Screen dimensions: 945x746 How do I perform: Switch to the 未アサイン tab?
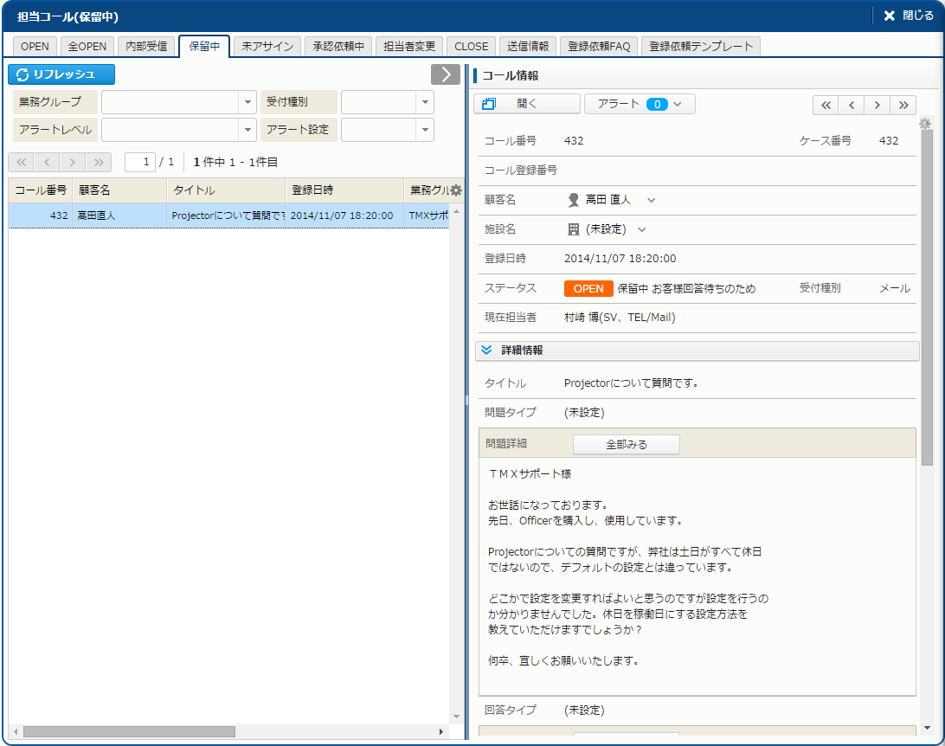267,47
